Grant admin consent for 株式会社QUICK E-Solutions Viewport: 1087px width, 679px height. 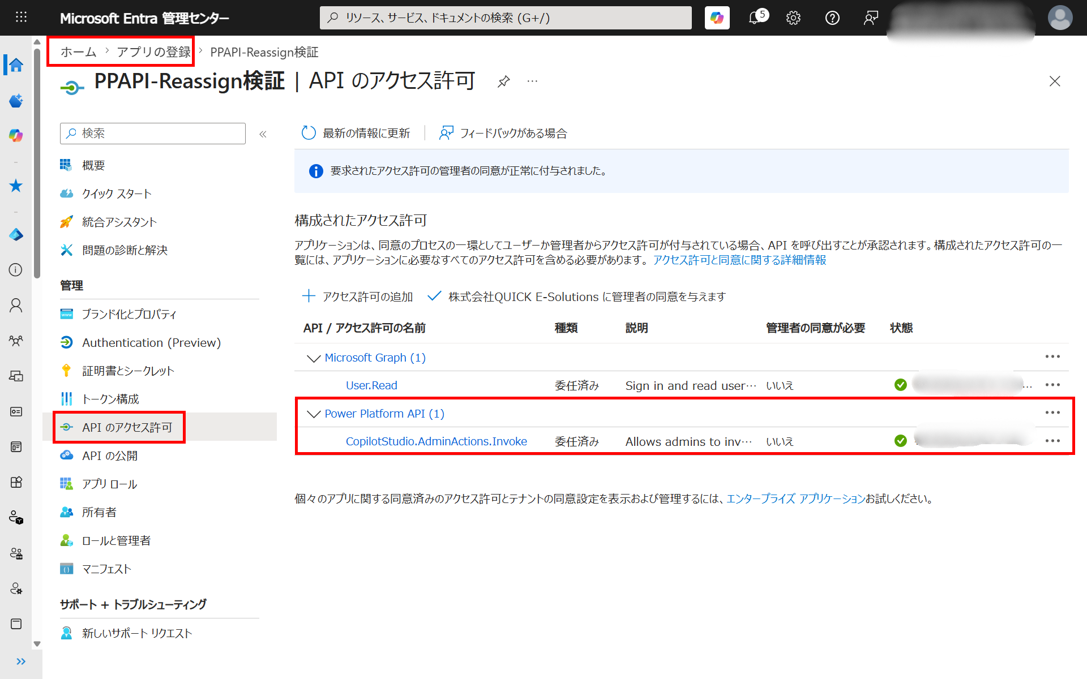click(576, 296)
